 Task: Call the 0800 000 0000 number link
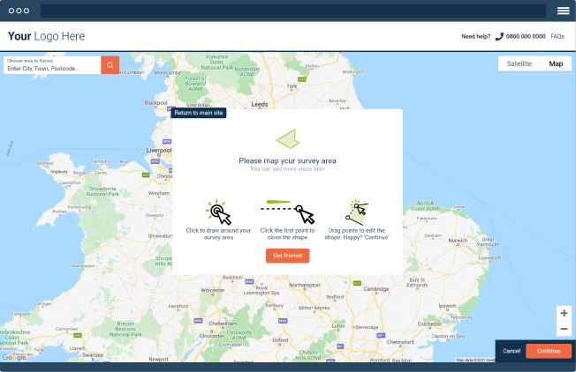tap(526, 36)
